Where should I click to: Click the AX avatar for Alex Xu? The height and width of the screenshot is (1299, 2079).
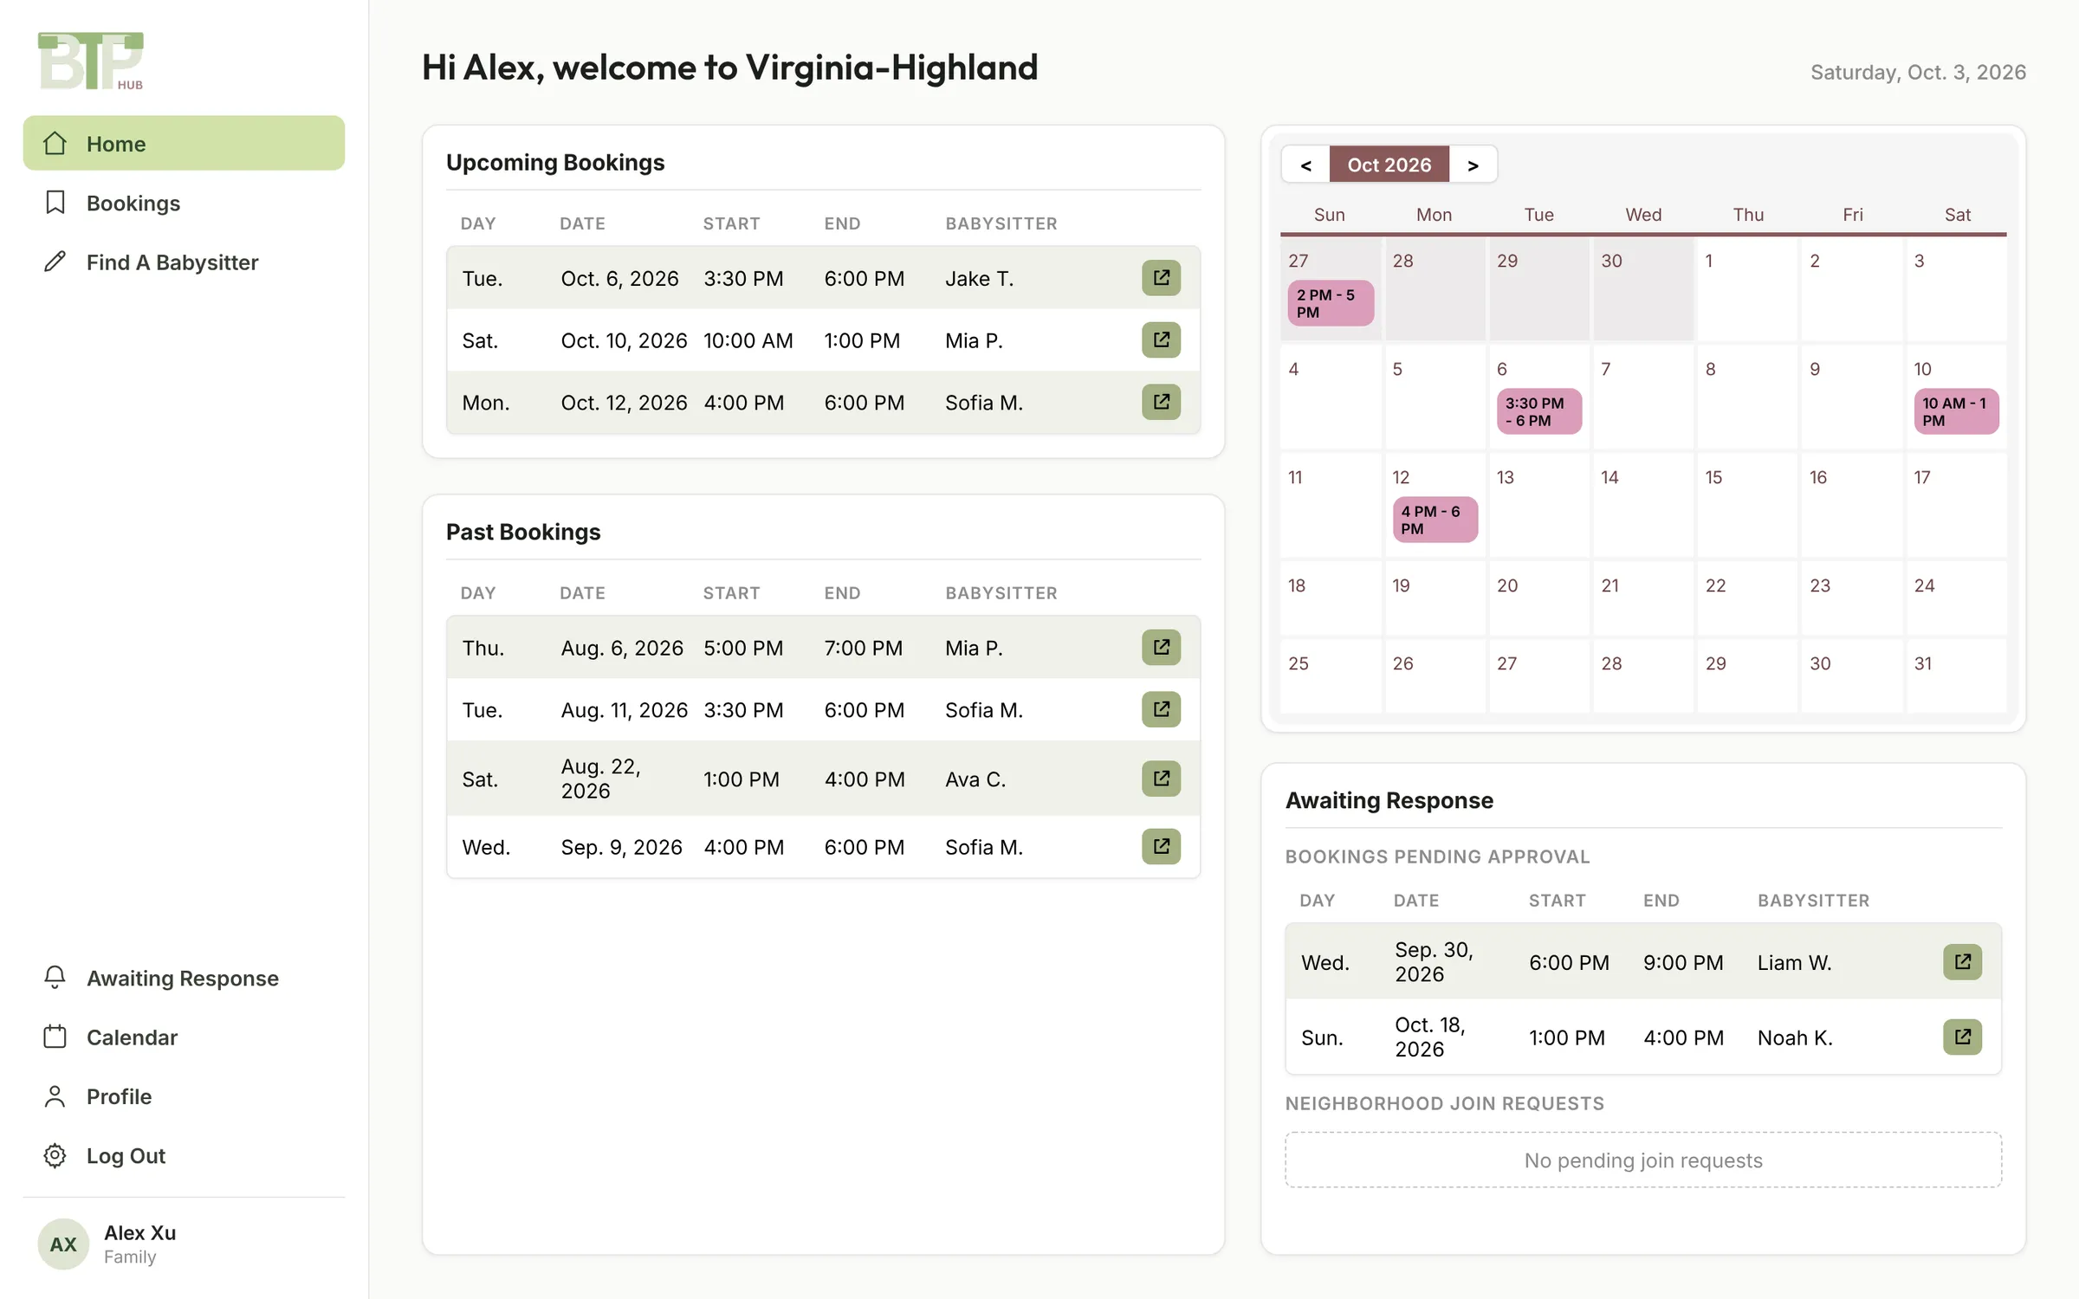pyautogui.click(x=63, y=1244)
